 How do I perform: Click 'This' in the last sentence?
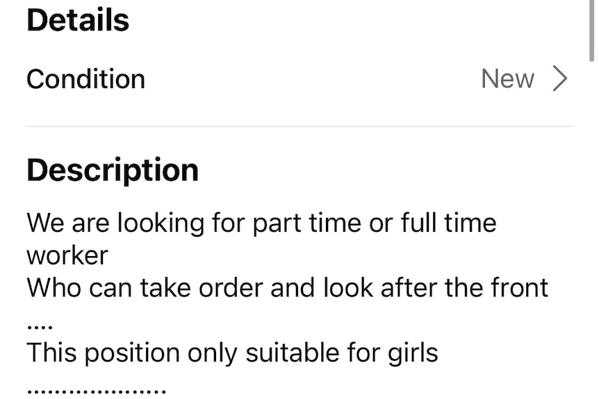(x=52, y=352)
